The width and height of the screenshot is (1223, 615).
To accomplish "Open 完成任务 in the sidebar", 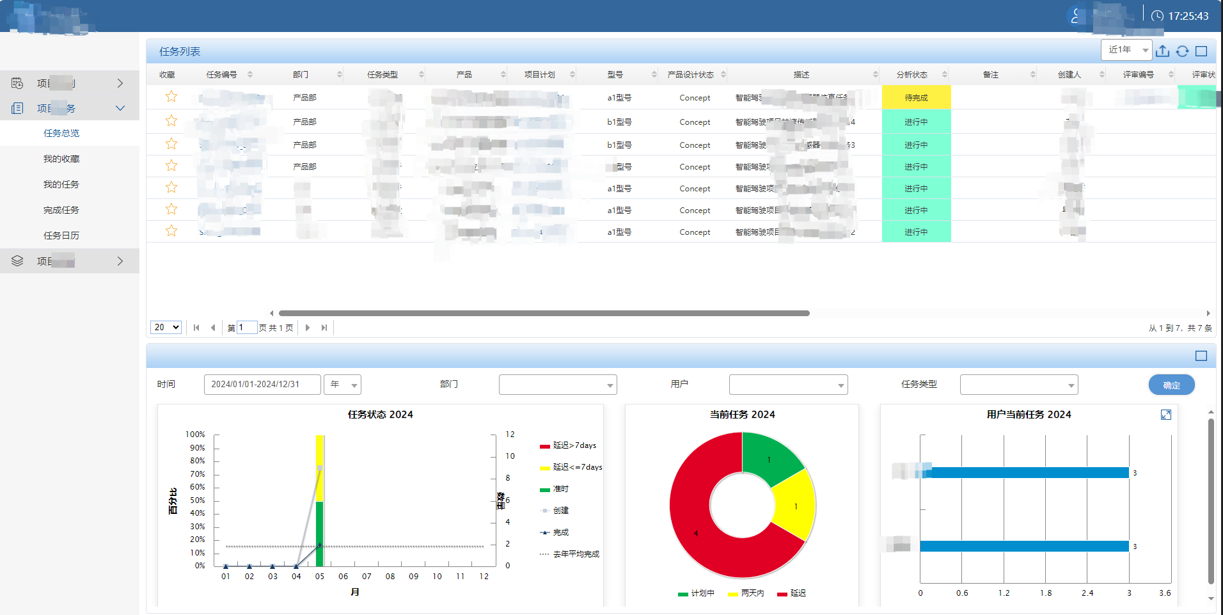I will [61, 210].
